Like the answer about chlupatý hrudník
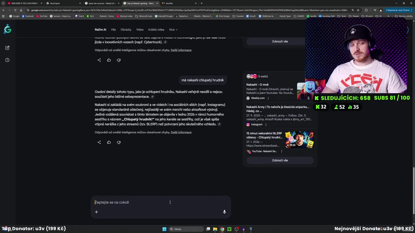The image size is (415, 233). 109,142
